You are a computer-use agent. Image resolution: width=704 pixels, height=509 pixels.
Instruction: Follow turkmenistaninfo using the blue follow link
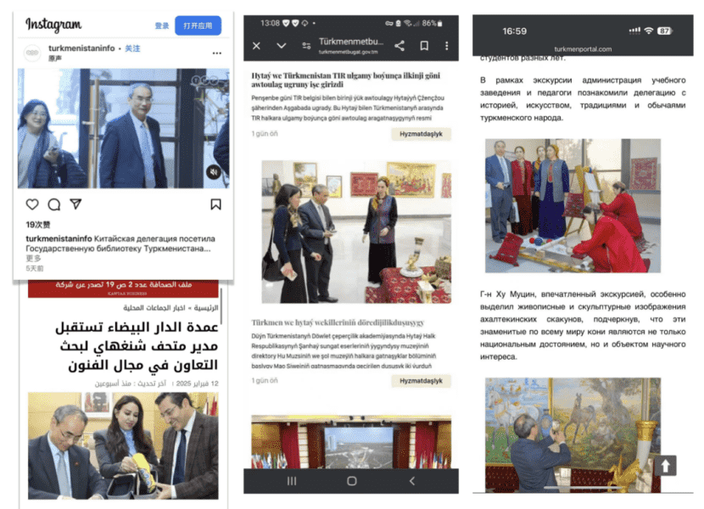(132, 48)
